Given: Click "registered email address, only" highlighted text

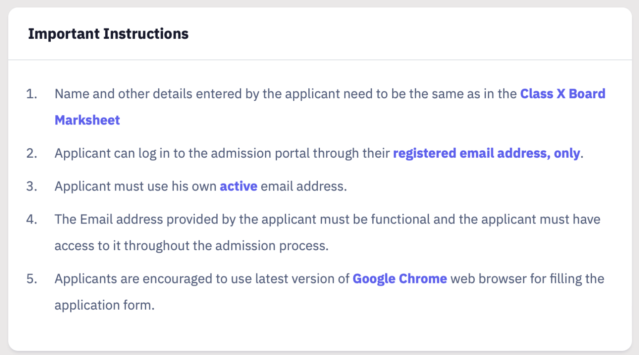Looking at the screenshot, I should pyautogui.click(x=486, y=153).
